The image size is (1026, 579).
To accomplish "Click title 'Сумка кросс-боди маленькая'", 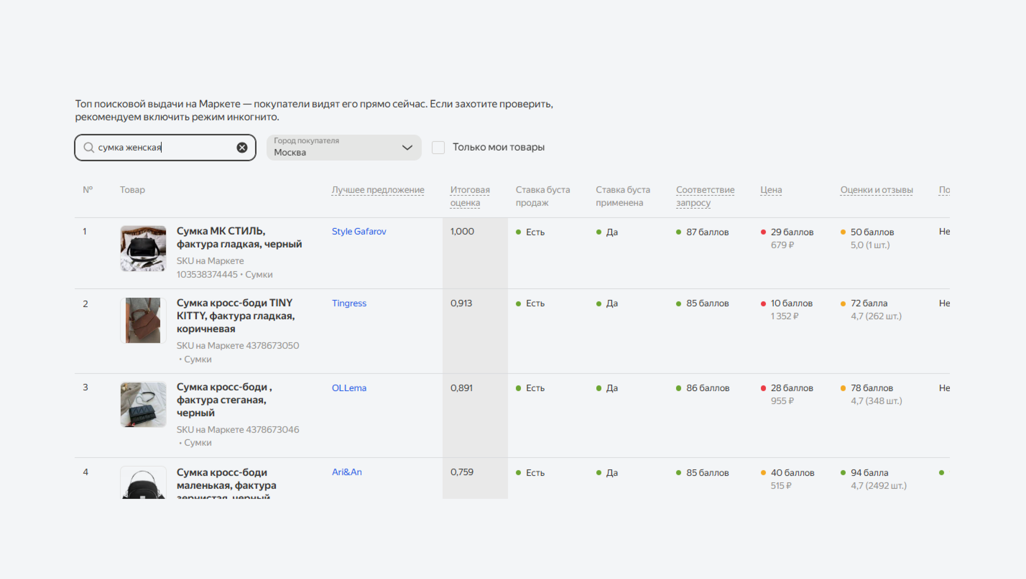I will (226, 483).
